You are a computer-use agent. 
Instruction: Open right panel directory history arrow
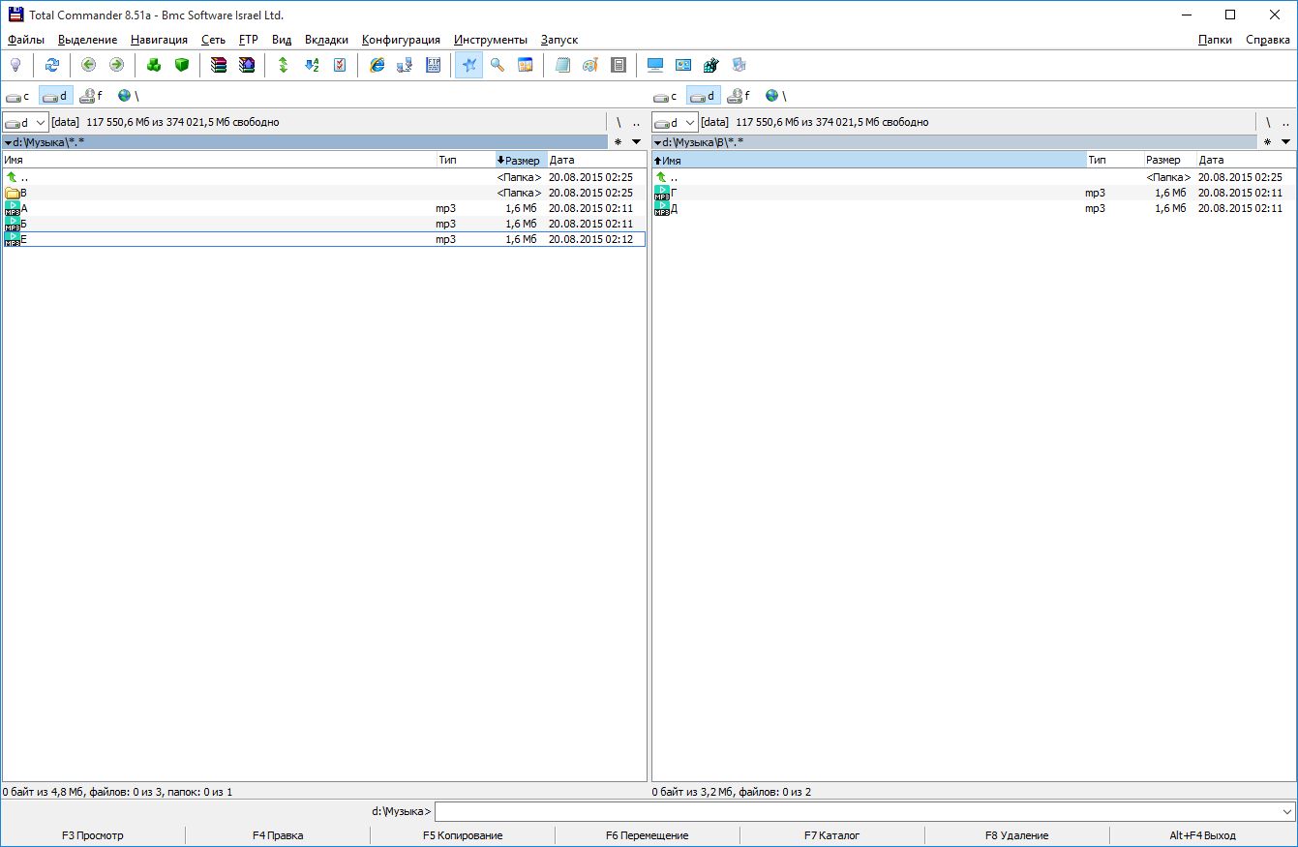point(1285,142)
